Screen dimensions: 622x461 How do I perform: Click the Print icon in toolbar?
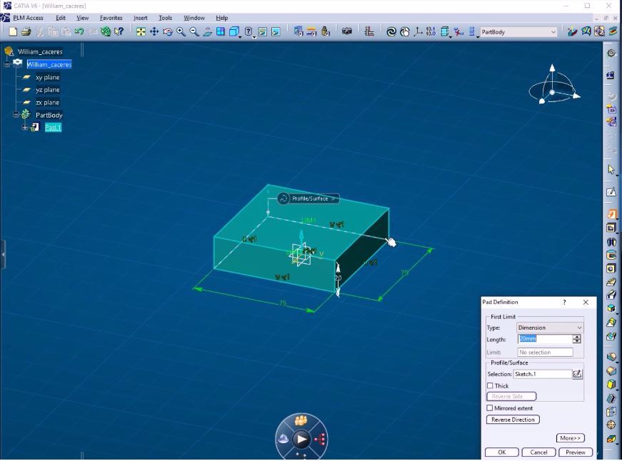[26, 31]
